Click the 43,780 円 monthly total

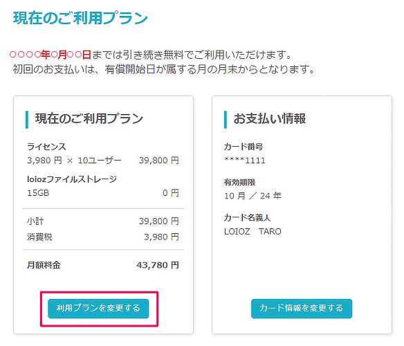click(158, 265)
